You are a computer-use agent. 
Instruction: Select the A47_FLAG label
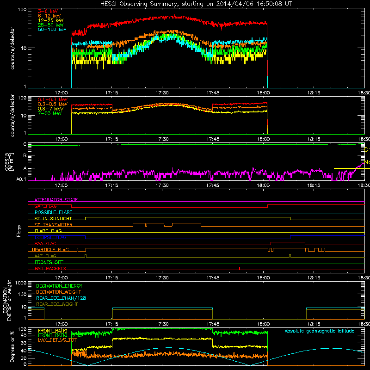coord(45,256)
